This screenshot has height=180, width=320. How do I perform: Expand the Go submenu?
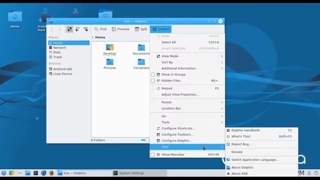187,116
